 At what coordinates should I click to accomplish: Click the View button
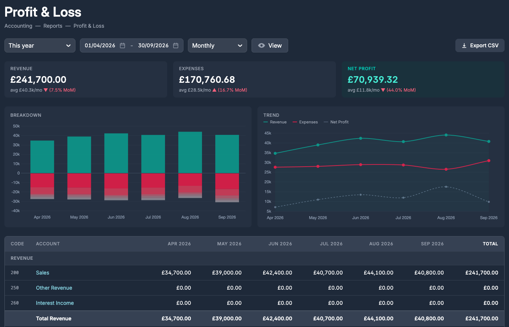(270, 45)
